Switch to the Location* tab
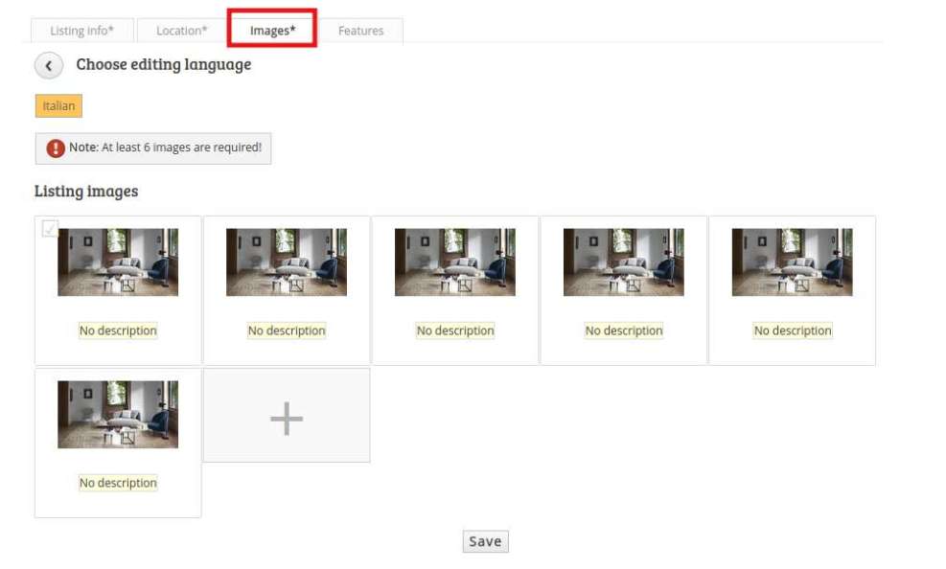Screen dimensions: 946x569 (181, 31)
